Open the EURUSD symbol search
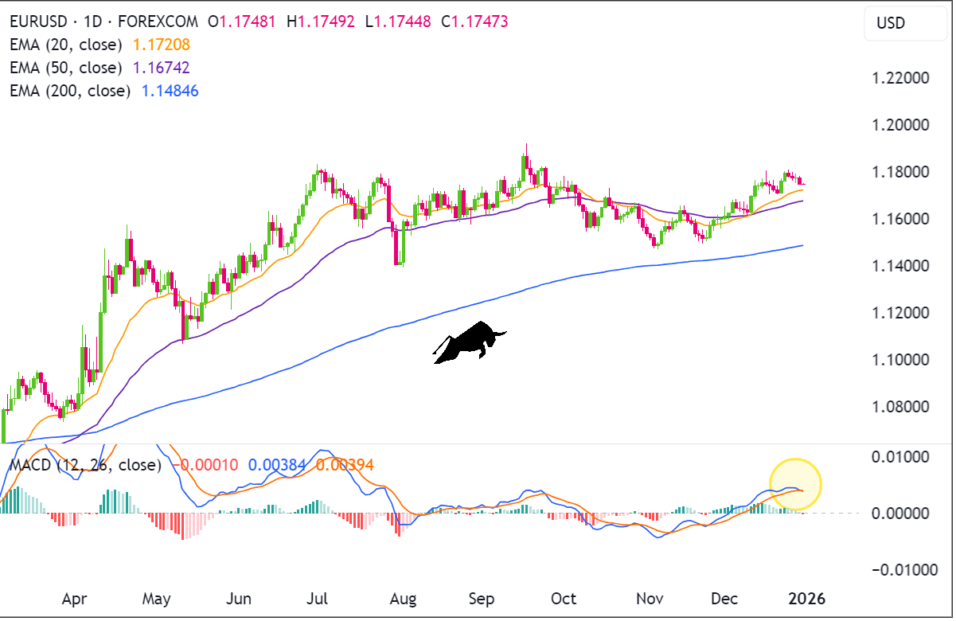The image size is (956, 621). (x=37, y=22)
